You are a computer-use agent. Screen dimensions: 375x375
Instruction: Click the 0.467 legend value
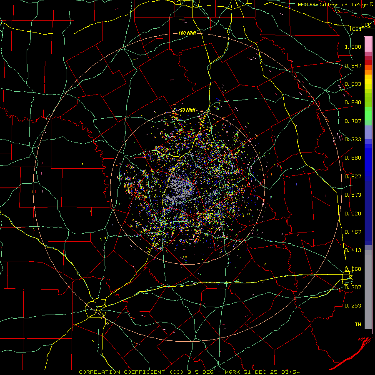(x=353, y=232)
